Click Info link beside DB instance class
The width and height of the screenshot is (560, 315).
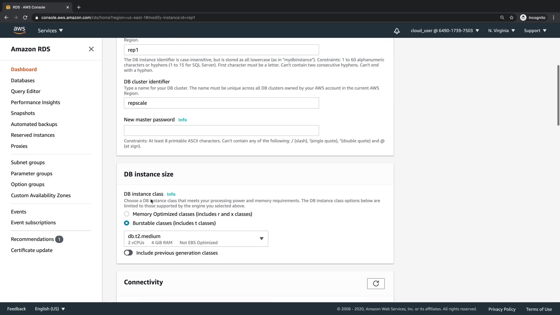point(171,194)
